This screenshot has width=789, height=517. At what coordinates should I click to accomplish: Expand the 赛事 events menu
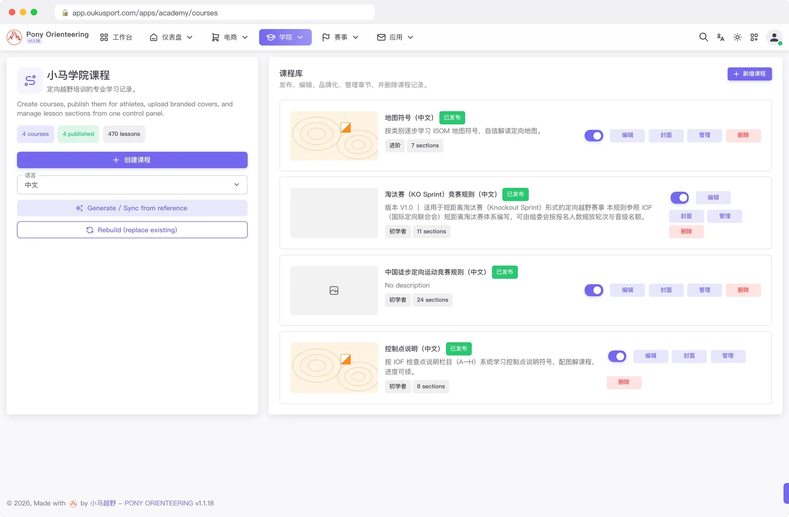tap(341, 37)
